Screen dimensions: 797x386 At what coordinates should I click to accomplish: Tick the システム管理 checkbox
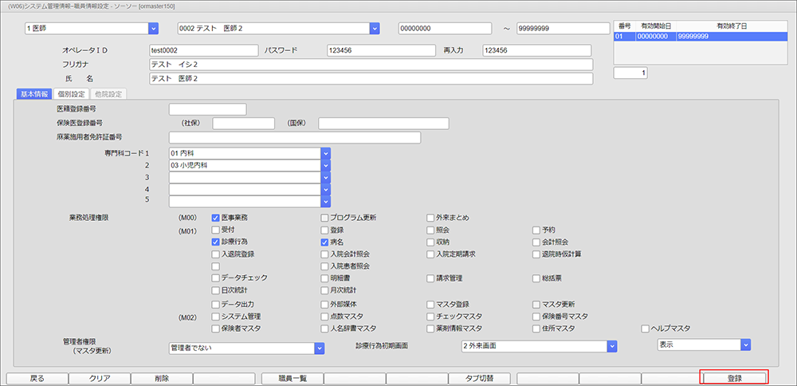click(215, 317)
